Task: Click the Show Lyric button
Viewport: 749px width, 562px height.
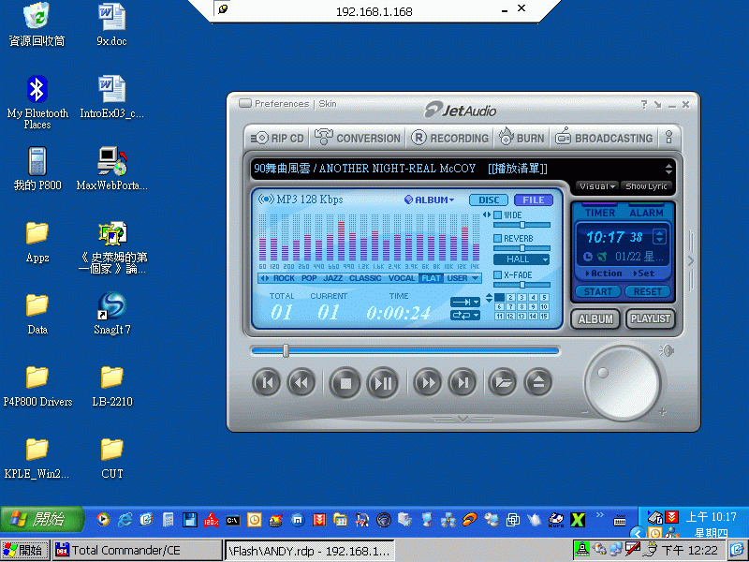Action: click(646, 186)
